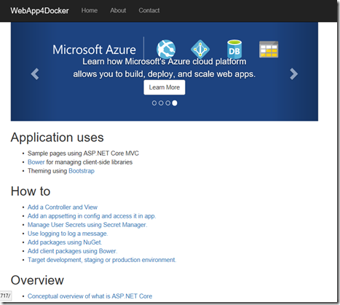Click the Azure diamond network icon
The image size is (340, 305).
200,49
